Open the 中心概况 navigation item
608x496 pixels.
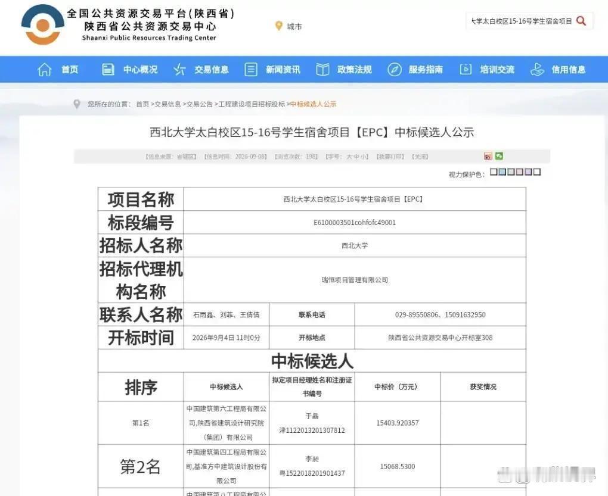pyautogui.click(x=140, y=70)
